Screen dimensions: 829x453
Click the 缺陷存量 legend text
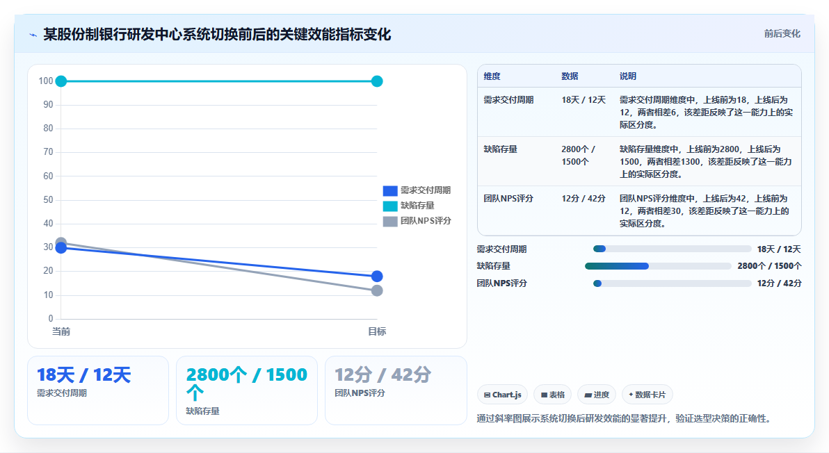pos(417,206)
